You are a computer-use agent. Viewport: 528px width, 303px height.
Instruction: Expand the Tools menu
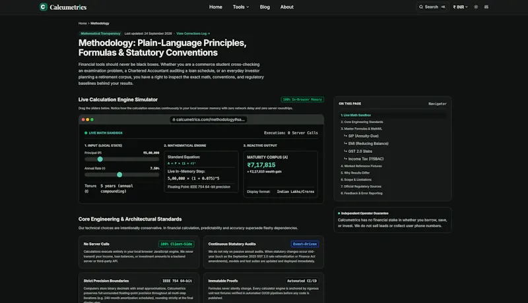tap(241, 7)
